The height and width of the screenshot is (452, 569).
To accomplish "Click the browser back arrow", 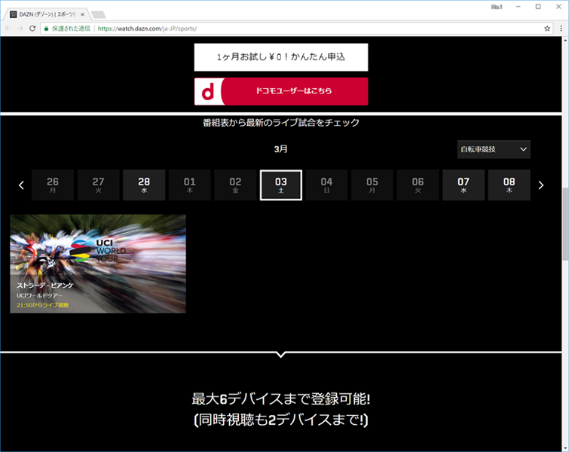I will (8, 29).
